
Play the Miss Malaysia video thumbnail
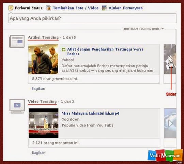tap(44, 123)
